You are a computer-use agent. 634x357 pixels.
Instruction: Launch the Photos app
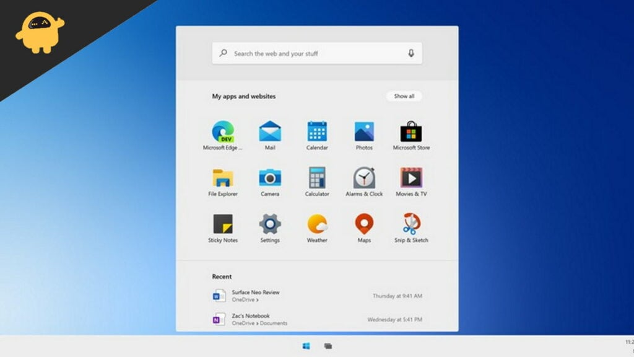click(x=363, y=130)
